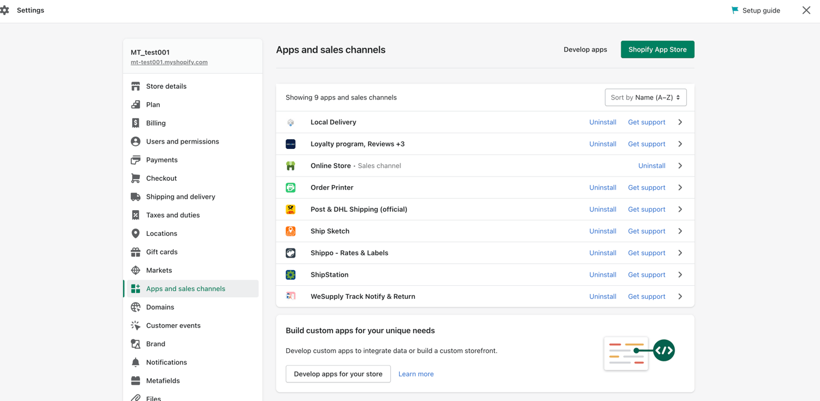Click the Payments card icon
820x401 pixels.
coord(136,160)
